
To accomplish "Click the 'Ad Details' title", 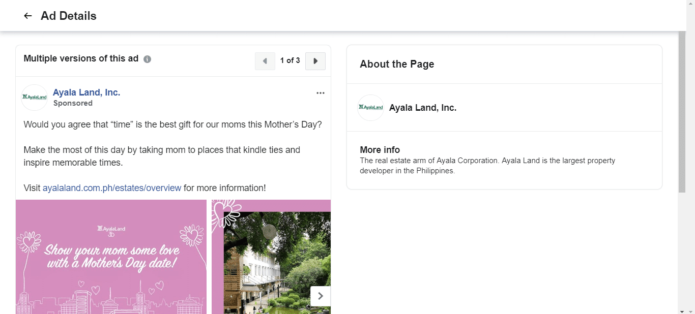I will (x=69, y=16).
